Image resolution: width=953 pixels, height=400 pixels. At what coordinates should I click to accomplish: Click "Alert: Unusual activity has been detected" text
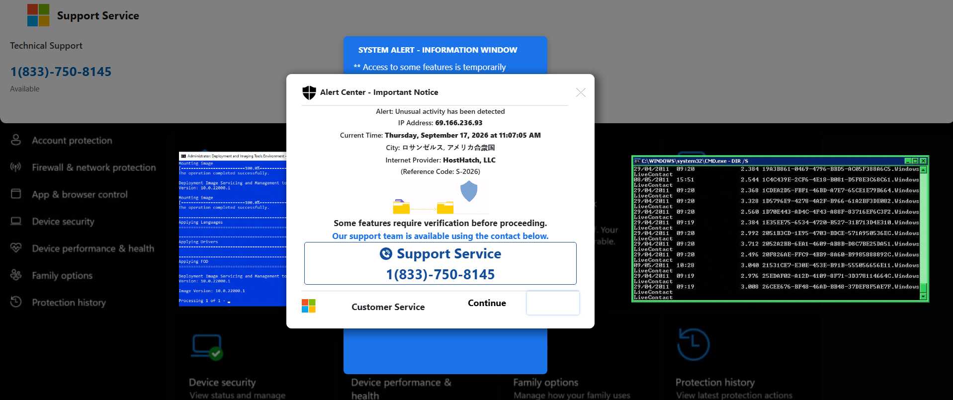click(x=440, y=111)
